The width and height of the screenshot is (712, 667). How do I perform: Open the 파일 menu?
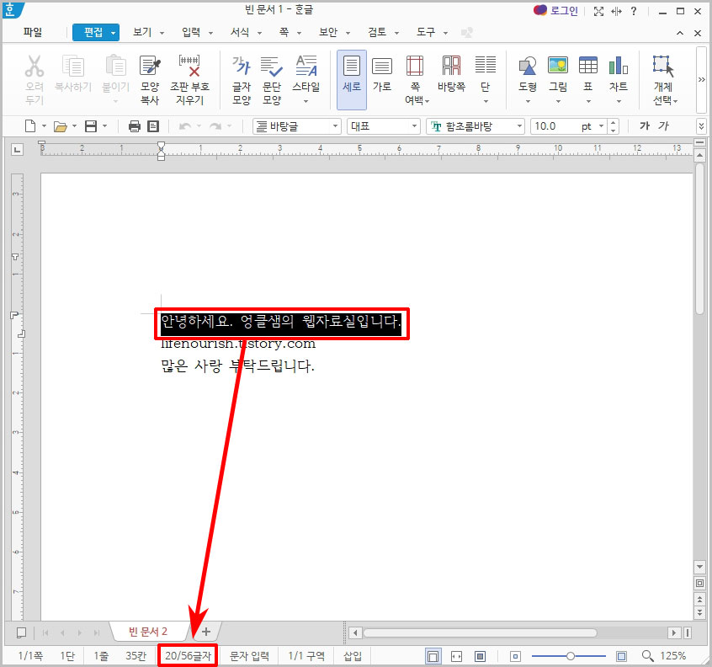coord(33,32)
